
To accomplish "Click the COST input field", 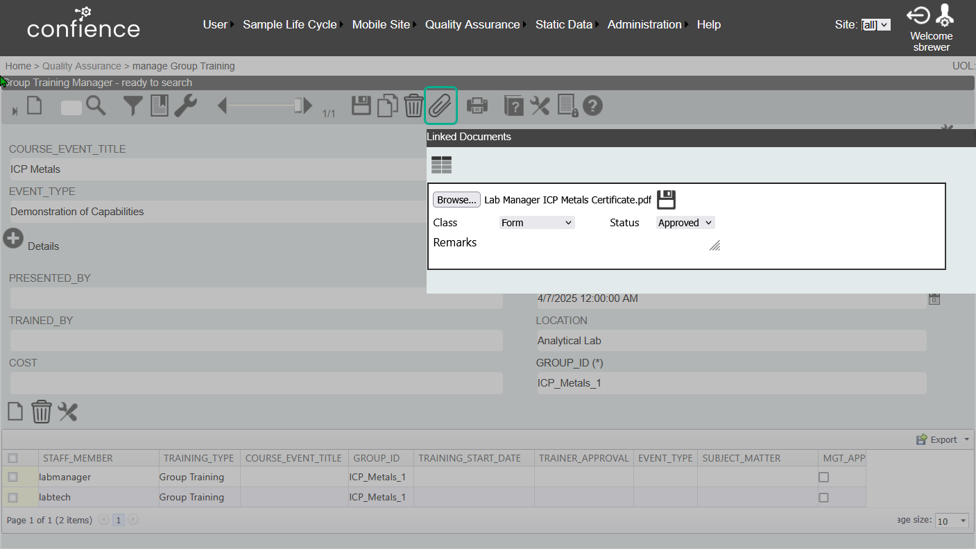I will (256, 383).
